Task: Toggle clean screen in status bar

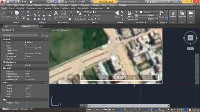Action: tap(194, 110)
